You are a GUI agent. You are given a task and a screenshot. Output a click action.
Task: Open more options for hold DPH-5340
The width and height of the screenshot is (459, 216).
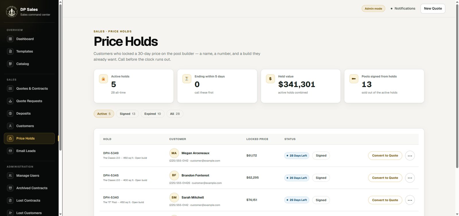(410, 200)
